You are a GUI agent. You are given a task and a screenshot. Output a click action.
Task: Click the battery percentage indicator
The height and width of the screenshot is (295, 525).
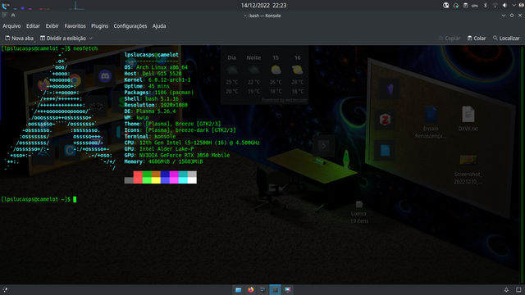point(475,6)
